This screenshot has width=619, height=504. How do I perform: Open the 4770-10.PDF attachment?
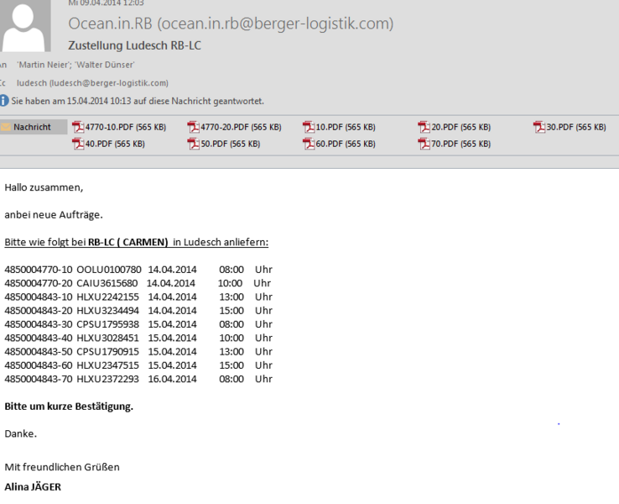[119, 128]
